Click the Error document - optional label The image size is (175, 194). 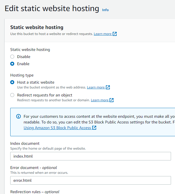point(34,168)
